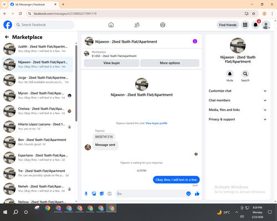Expand Customize chat section

coord(238,91)
